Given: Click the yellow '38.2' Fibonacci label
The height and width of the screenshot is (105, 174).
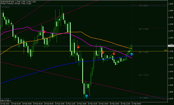Looking at the screenshot, I should (166, 50).
